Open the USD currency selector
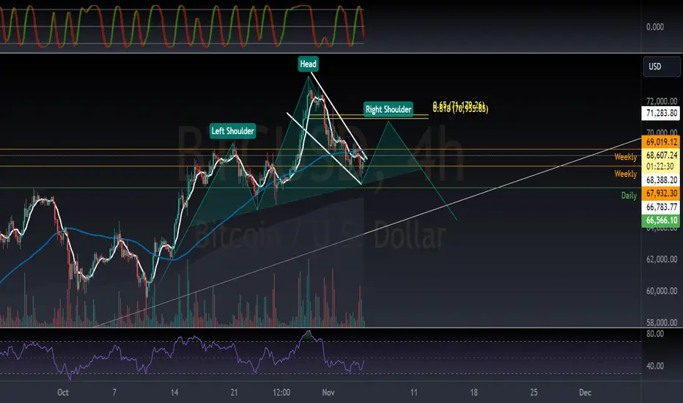This screenshot has height=403, width=683. [661, 67]
